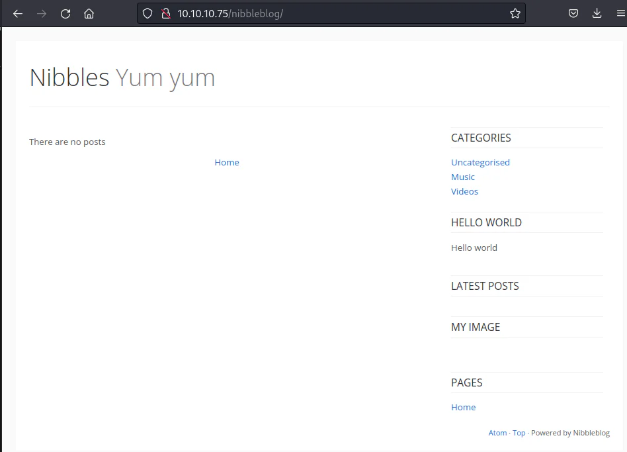This screenshot has height=452, width=627.
Task: Open the Videos category
Action: (x=464, y=192)
